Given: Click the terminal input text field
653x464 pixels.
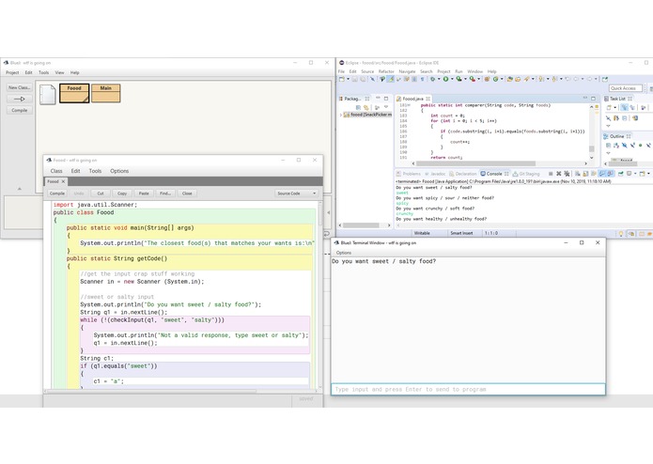Looking at the screenshot, I should click(467, 389).
